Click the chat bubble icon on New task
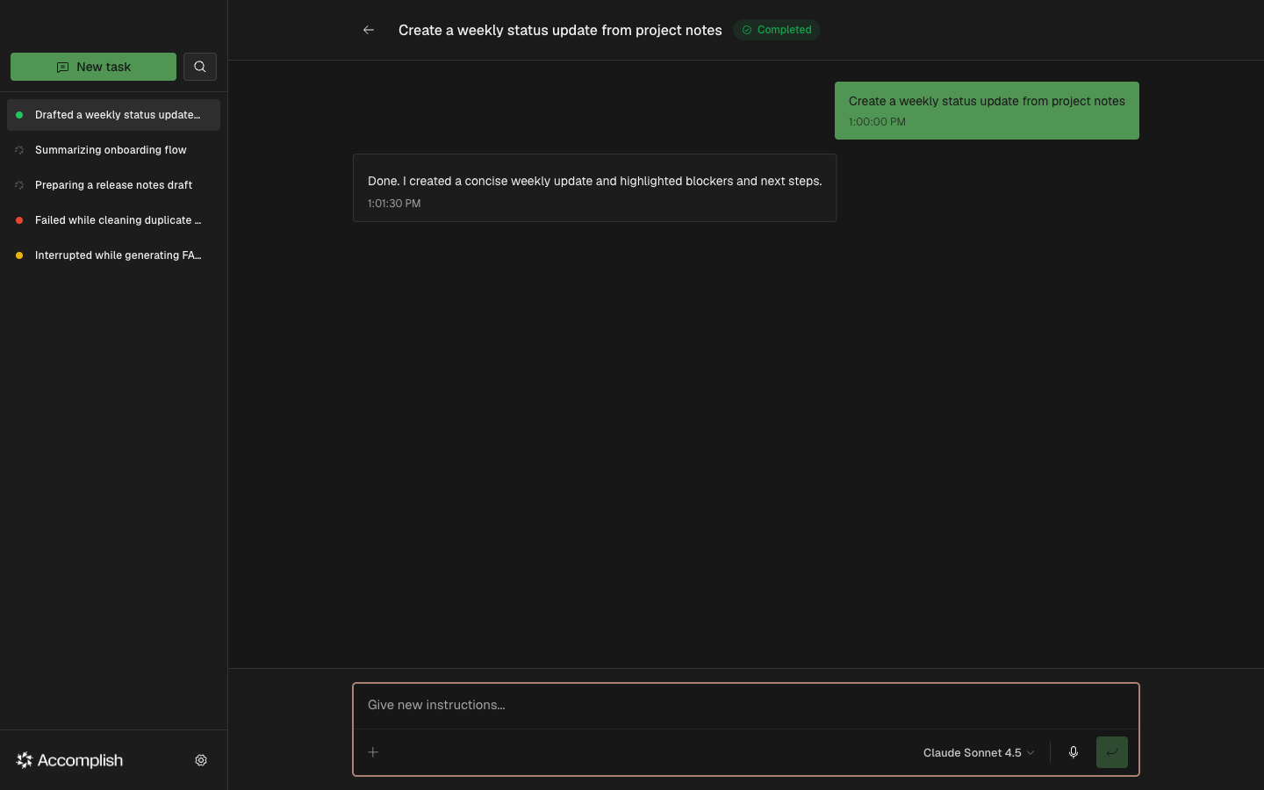Viewport: 1264px width, 790px height. (62, 66)
